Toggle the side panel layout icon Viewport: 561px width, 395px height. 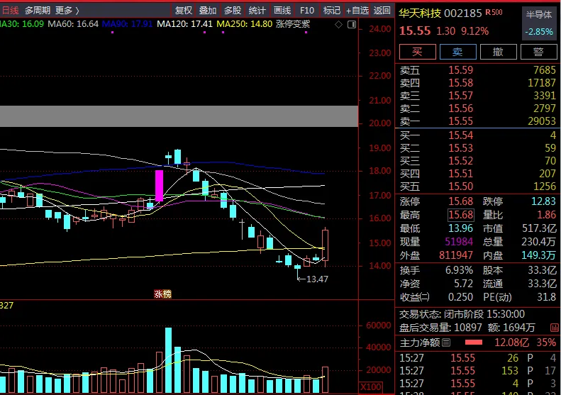coord(352,25)
